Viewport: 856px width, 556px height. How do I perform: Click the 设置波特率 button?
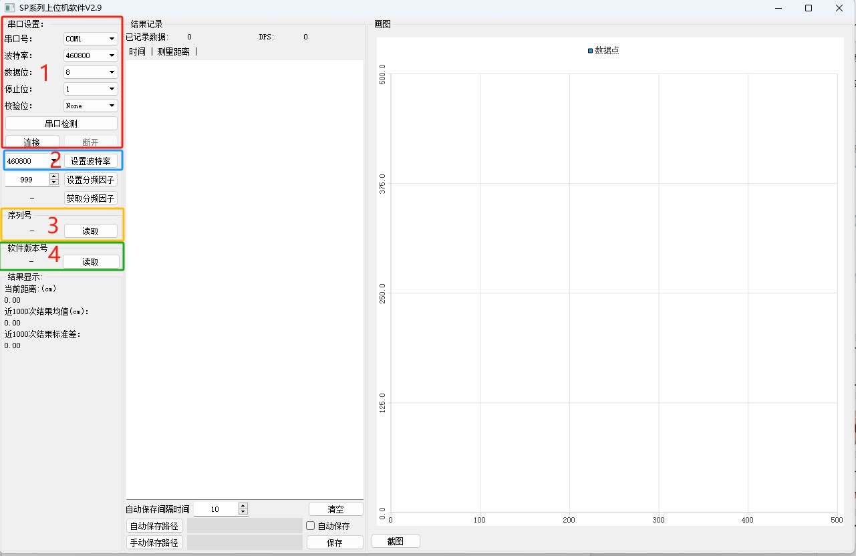coord(91,161)
